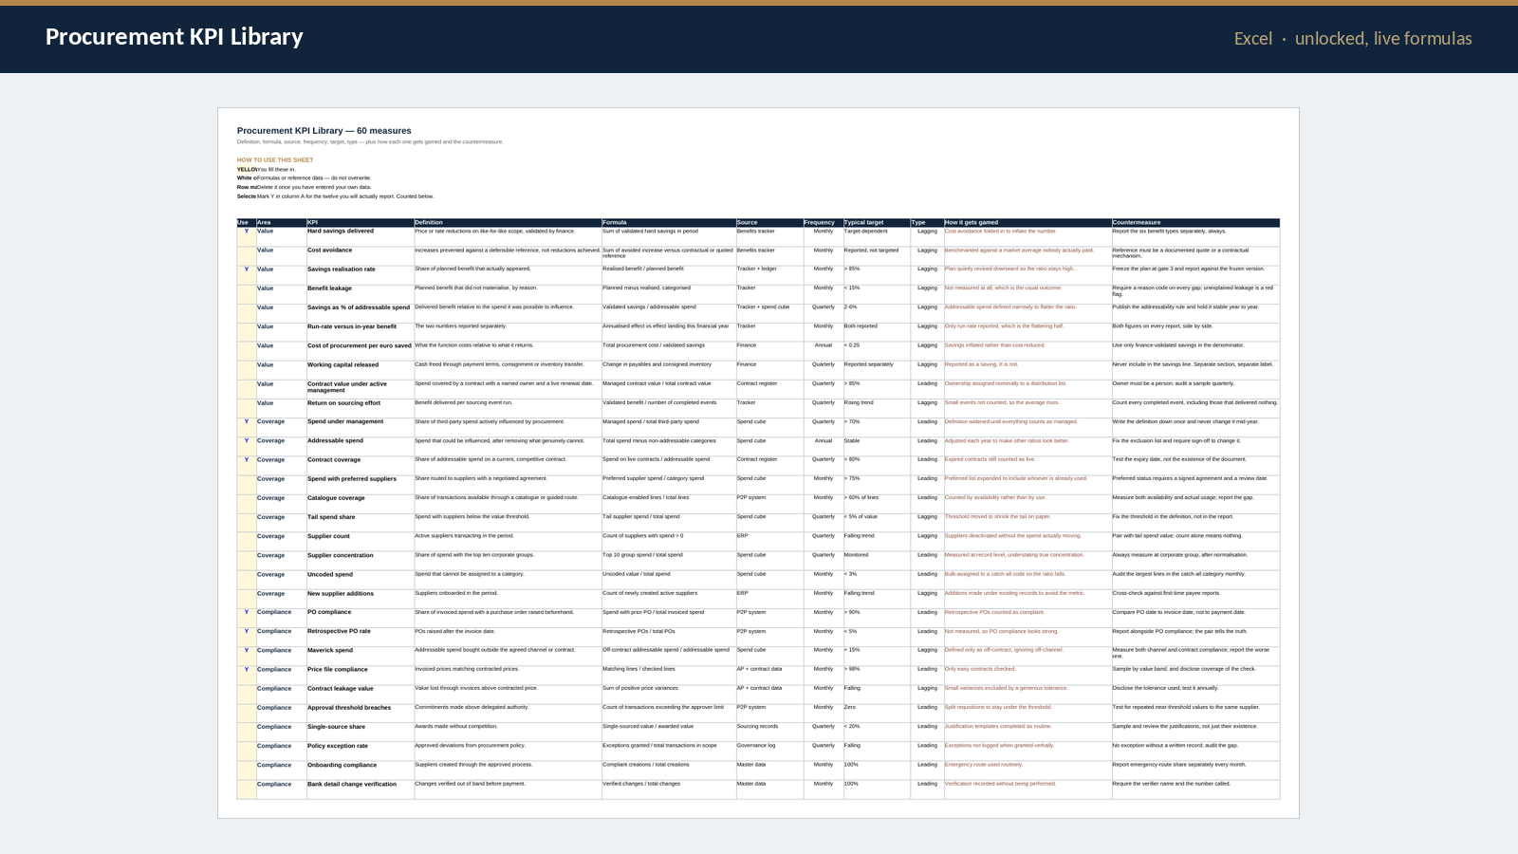Toggle the Y mark for Hard savings delivered
The image size is (1518, 854).
tap(247, 237)
